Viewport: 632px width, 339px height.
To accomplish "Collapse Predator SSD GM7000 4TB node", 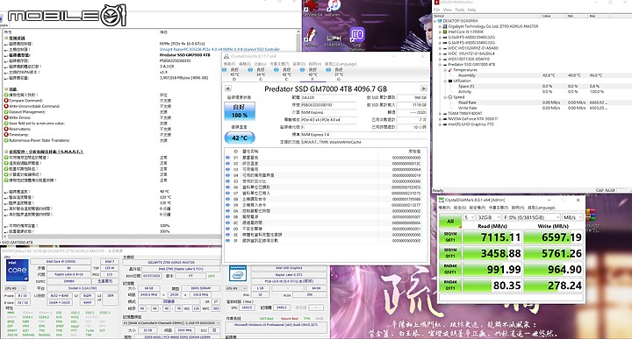I will (440, 64).
